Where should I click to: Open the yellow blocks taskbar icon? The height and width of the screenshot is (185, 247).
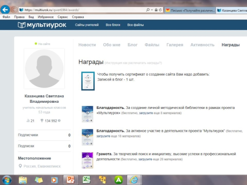(x=103, y=180)
